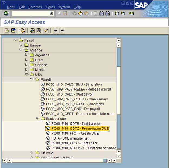Open the Help menu

point(77,7)
